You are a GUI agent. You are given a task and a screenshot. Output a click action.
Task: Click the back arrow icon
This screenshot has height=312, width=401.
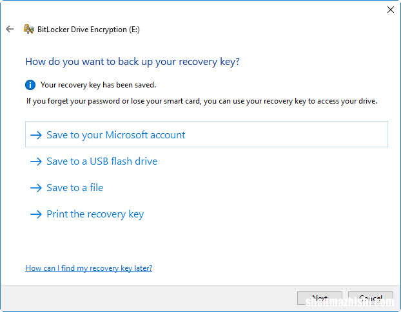pos(10,29)
